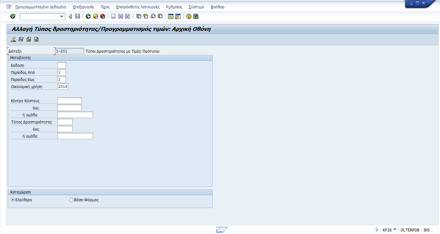The height and width of the screenshot is (234, 440).
Task: Click the Τύπος Δραστηριότητας input field
Action: (x=65, y=122)
